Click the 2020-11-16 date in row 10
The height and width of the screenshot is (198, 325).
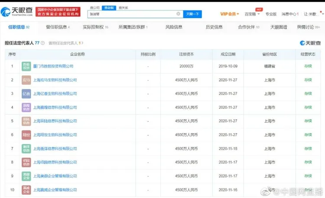point(228,190)
